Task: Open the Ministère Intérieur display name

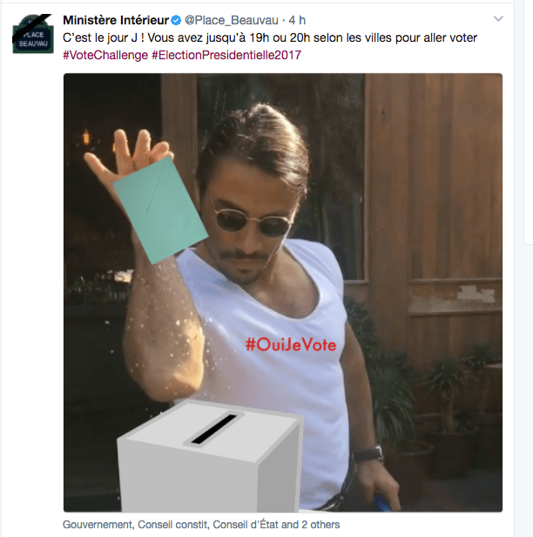Action: [x=116, y=21]
